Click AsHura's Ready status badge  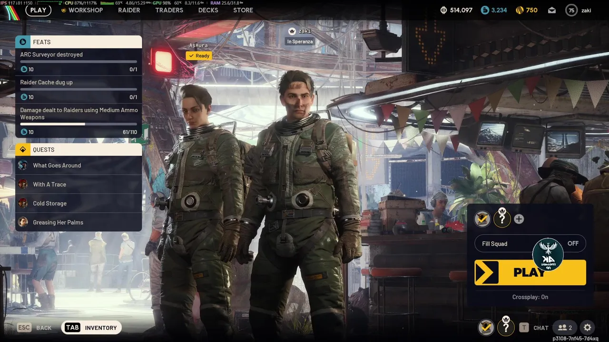(199, 56)
